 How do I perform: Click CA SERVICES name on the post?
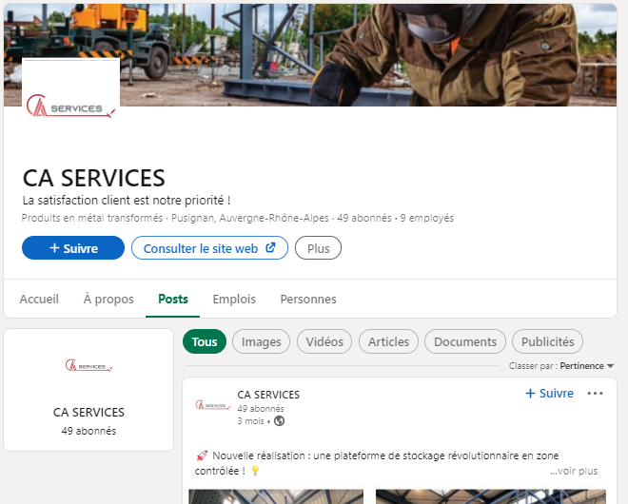click(x=268, y=395)
